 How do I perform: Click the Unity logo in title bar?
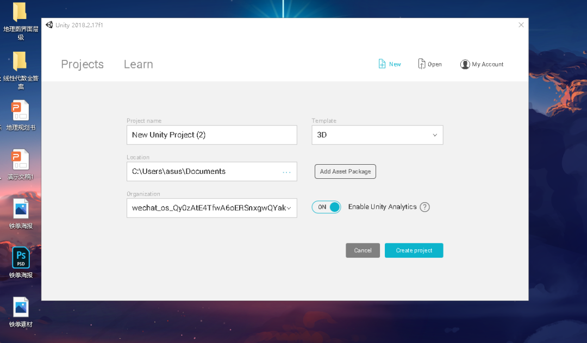(49, 24)
